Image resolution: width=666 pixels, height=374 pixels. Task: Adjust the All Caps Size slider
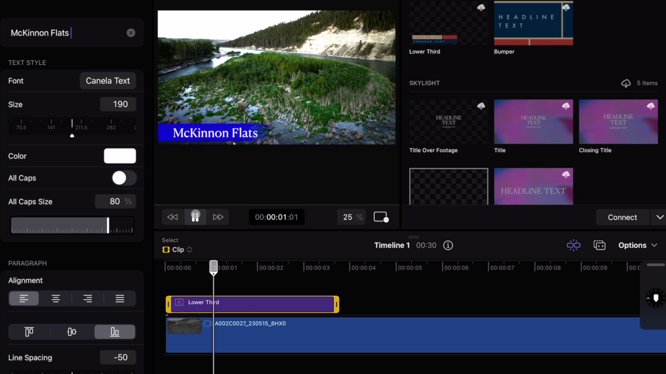pyautogui.click(x=72, y=226)
